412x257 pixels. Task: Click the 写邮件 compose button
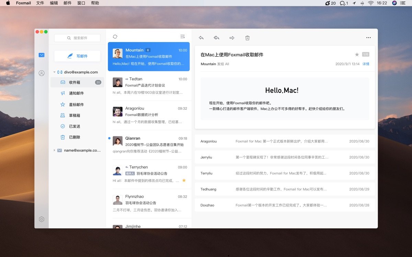coord(77,56)
